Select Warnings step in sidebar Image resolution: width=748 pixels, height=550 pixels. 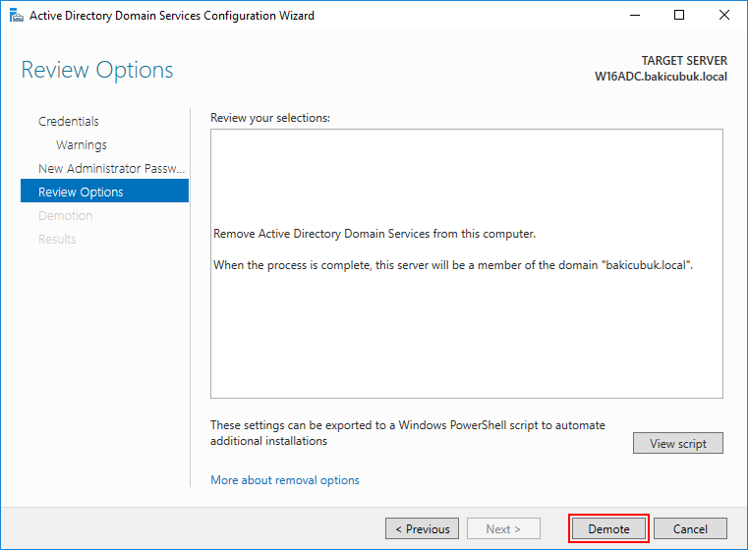pos(82,145)
